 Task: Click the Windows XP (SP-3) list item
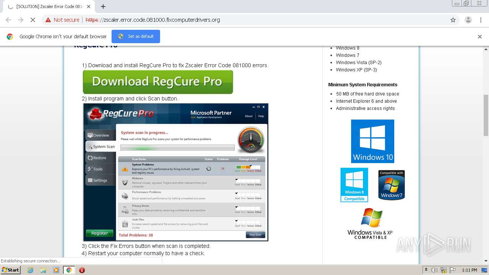356,70
